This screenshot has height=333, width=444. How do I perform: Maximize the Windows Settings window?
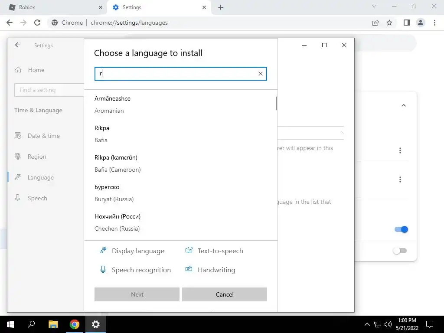324,45
